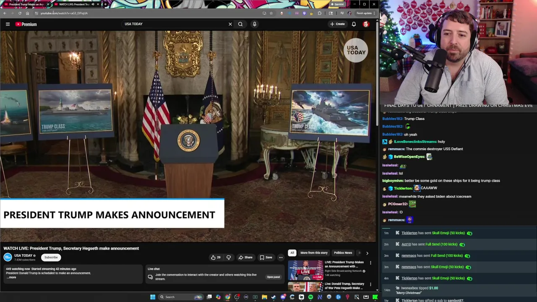The width and height of the screenshot is (537, 302).
Task: Subscribe to USA TODAY channel
Action: coord(51,258)
